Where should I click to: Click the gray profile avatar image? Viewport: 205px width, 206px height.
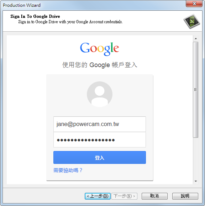[100, 94]
